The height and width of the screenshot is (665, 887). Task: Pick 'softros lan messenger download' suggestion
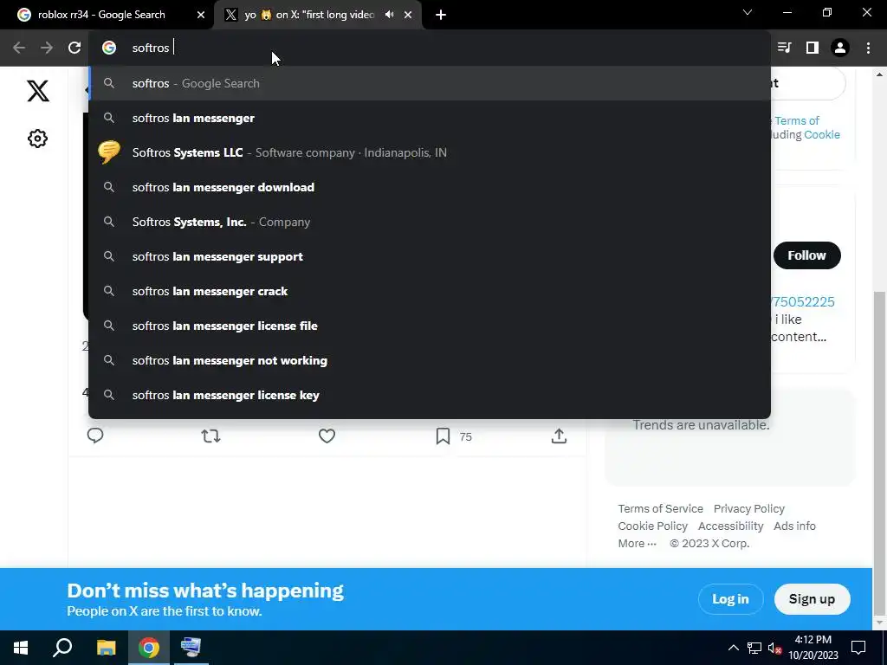(x=430, y=187)
